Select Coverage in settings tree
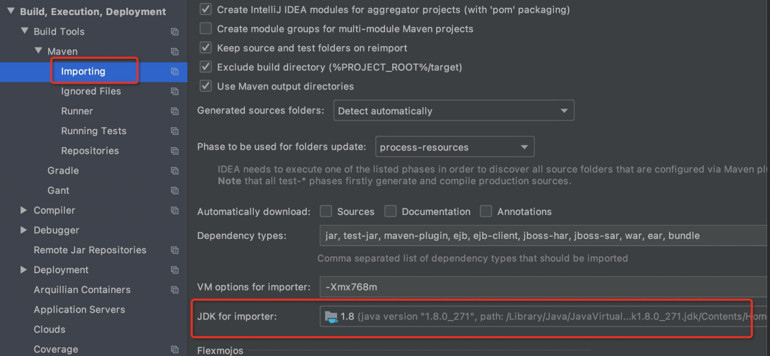The height and width of the screenshot is (356, 770). click(x=56, y=349)
